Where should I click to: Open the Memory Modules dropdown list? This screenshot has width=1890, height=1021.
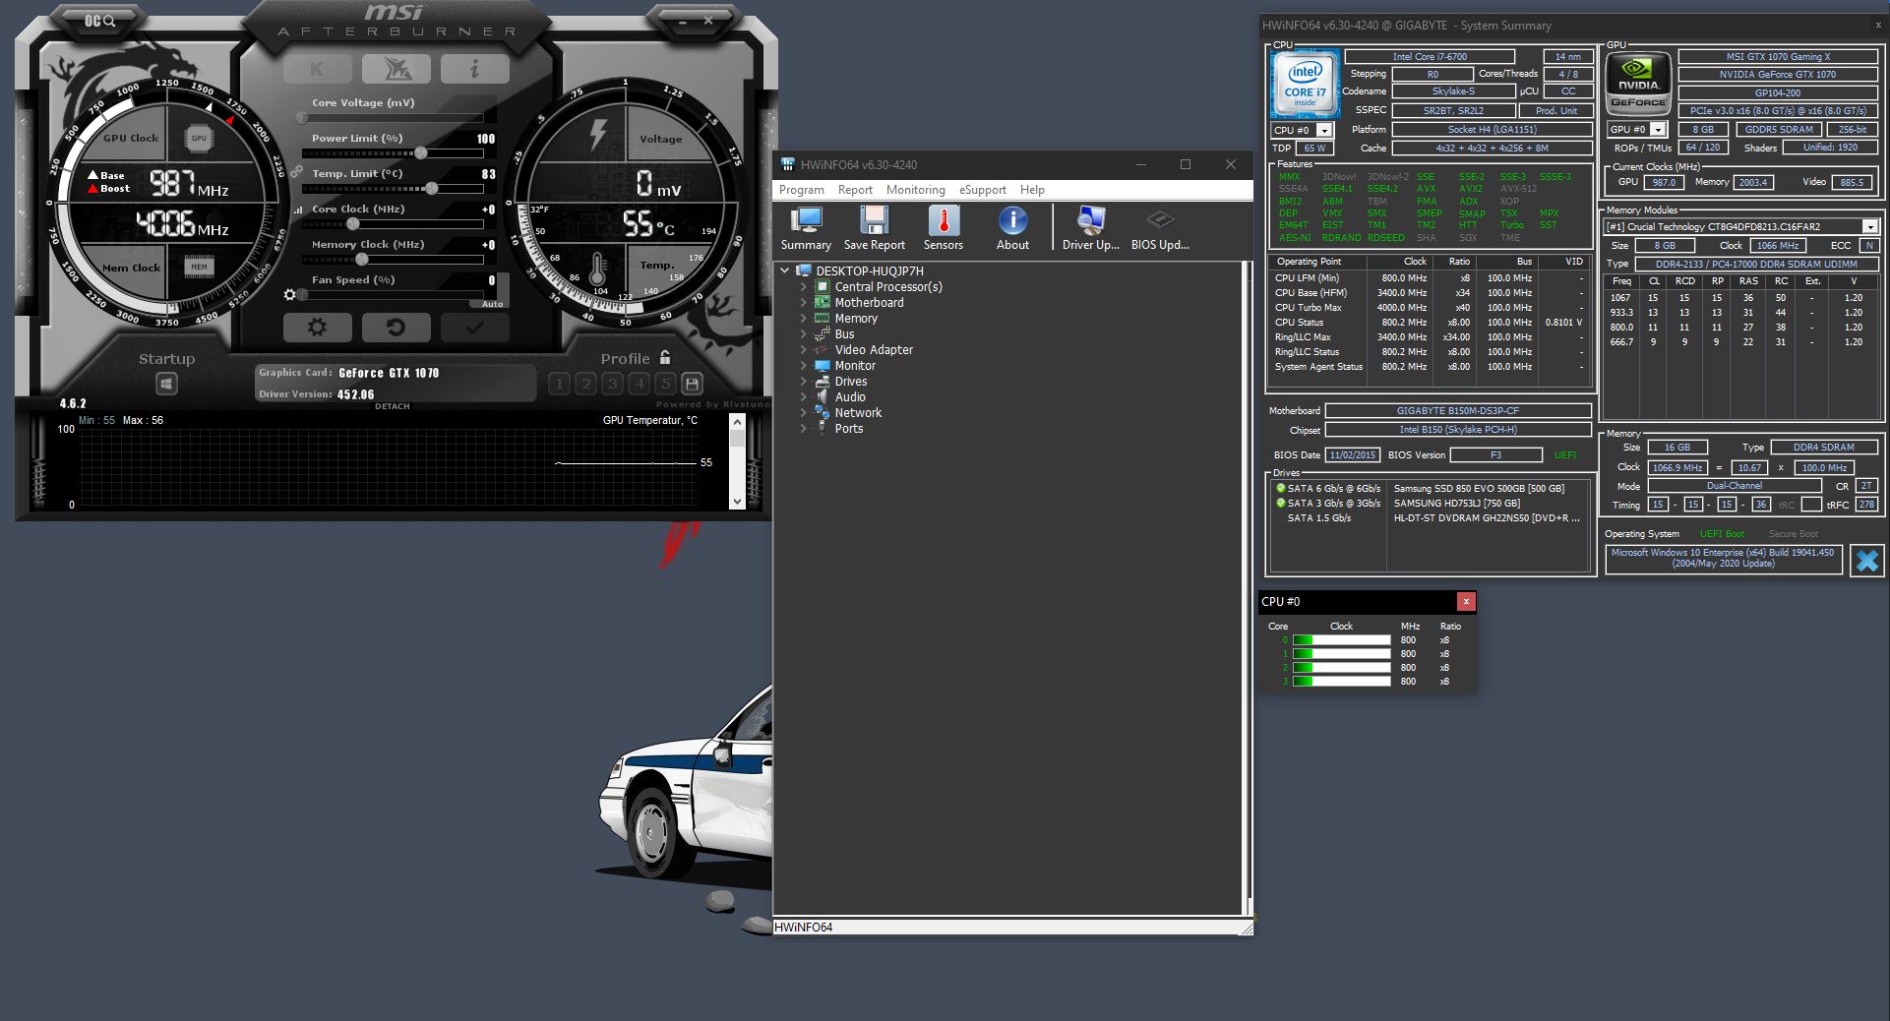click(x=1869, y=227)
